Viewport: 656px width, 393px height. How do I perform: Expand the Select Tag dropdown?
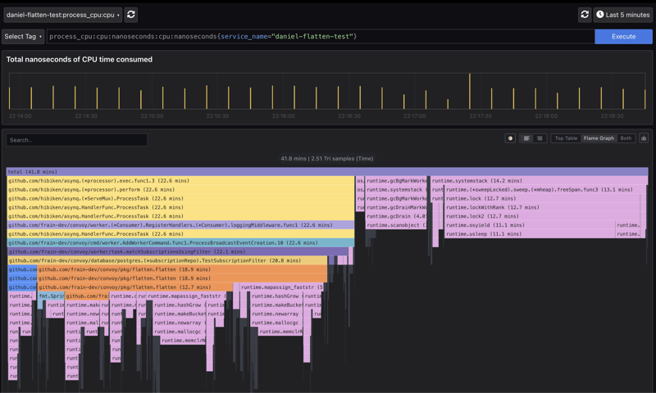pos(23,37)
